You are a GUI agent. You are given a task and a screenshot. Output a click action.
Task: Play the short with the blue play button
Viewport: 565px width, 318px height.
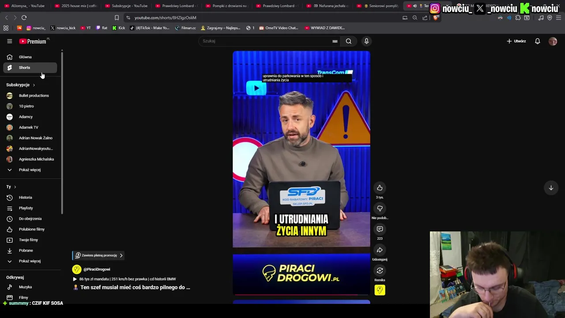pos(256,88)
